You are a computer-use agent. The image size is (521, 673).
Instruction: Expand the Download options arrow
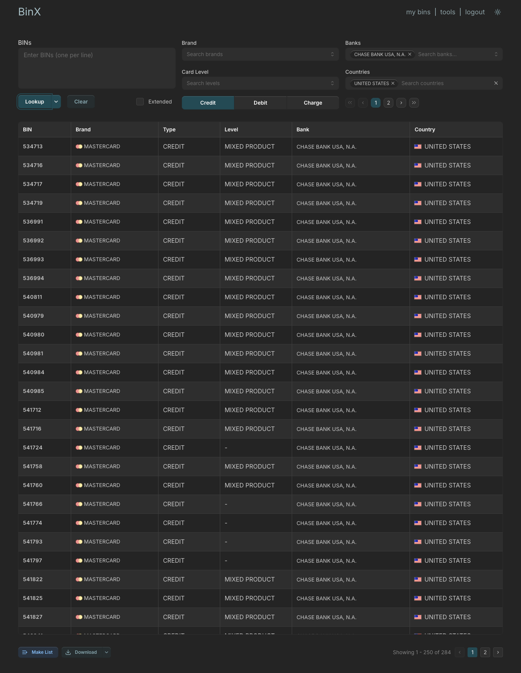coord(107,652)
